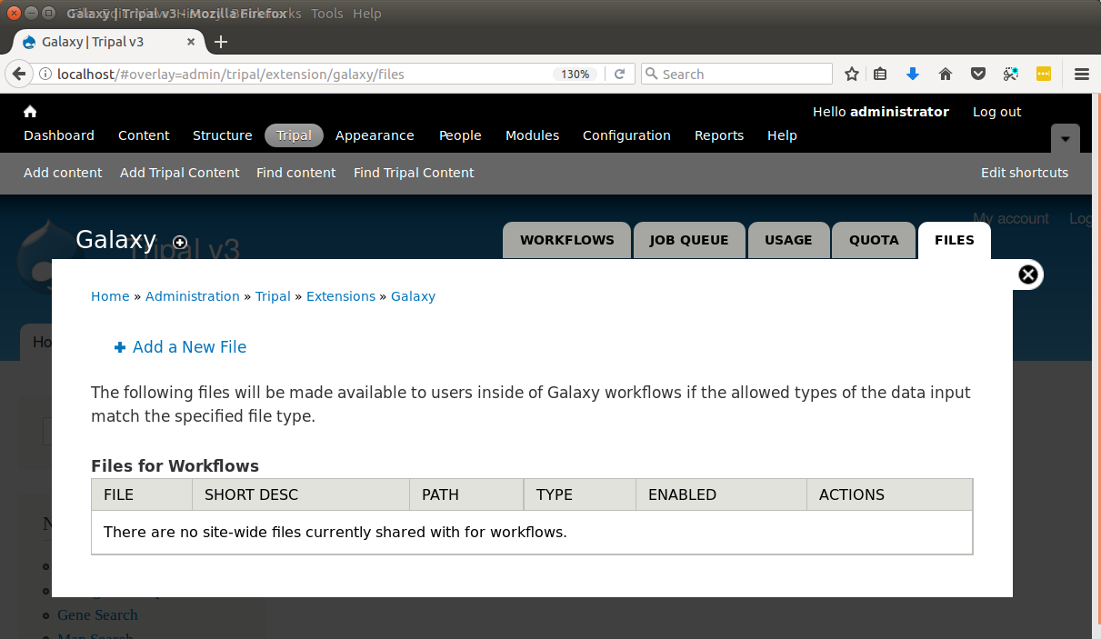Go back with the Firefox back arrow
This screenshot has height=639, width=1101.
tap(17, 74)
